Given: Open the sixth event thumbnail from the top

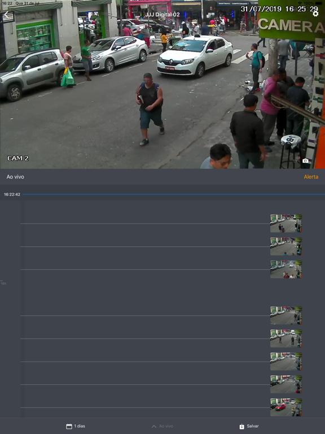Looking at the screenshot, I should point(286,361).
